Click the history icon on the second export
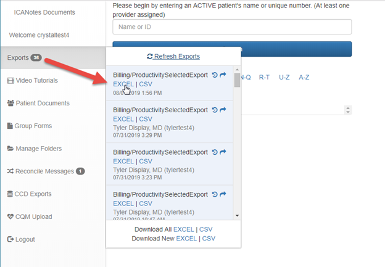 point(215,110)
